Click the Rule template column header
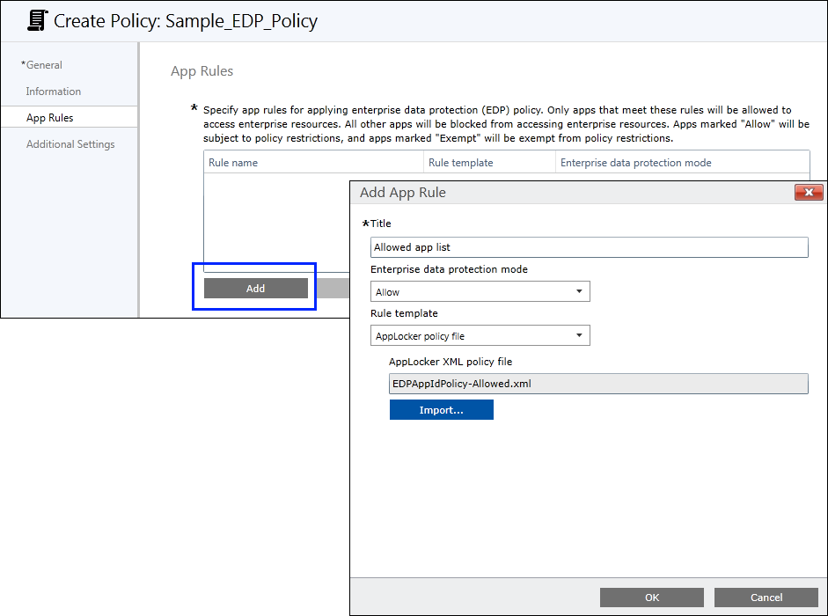The image size is (828, 616). point(488,163)
